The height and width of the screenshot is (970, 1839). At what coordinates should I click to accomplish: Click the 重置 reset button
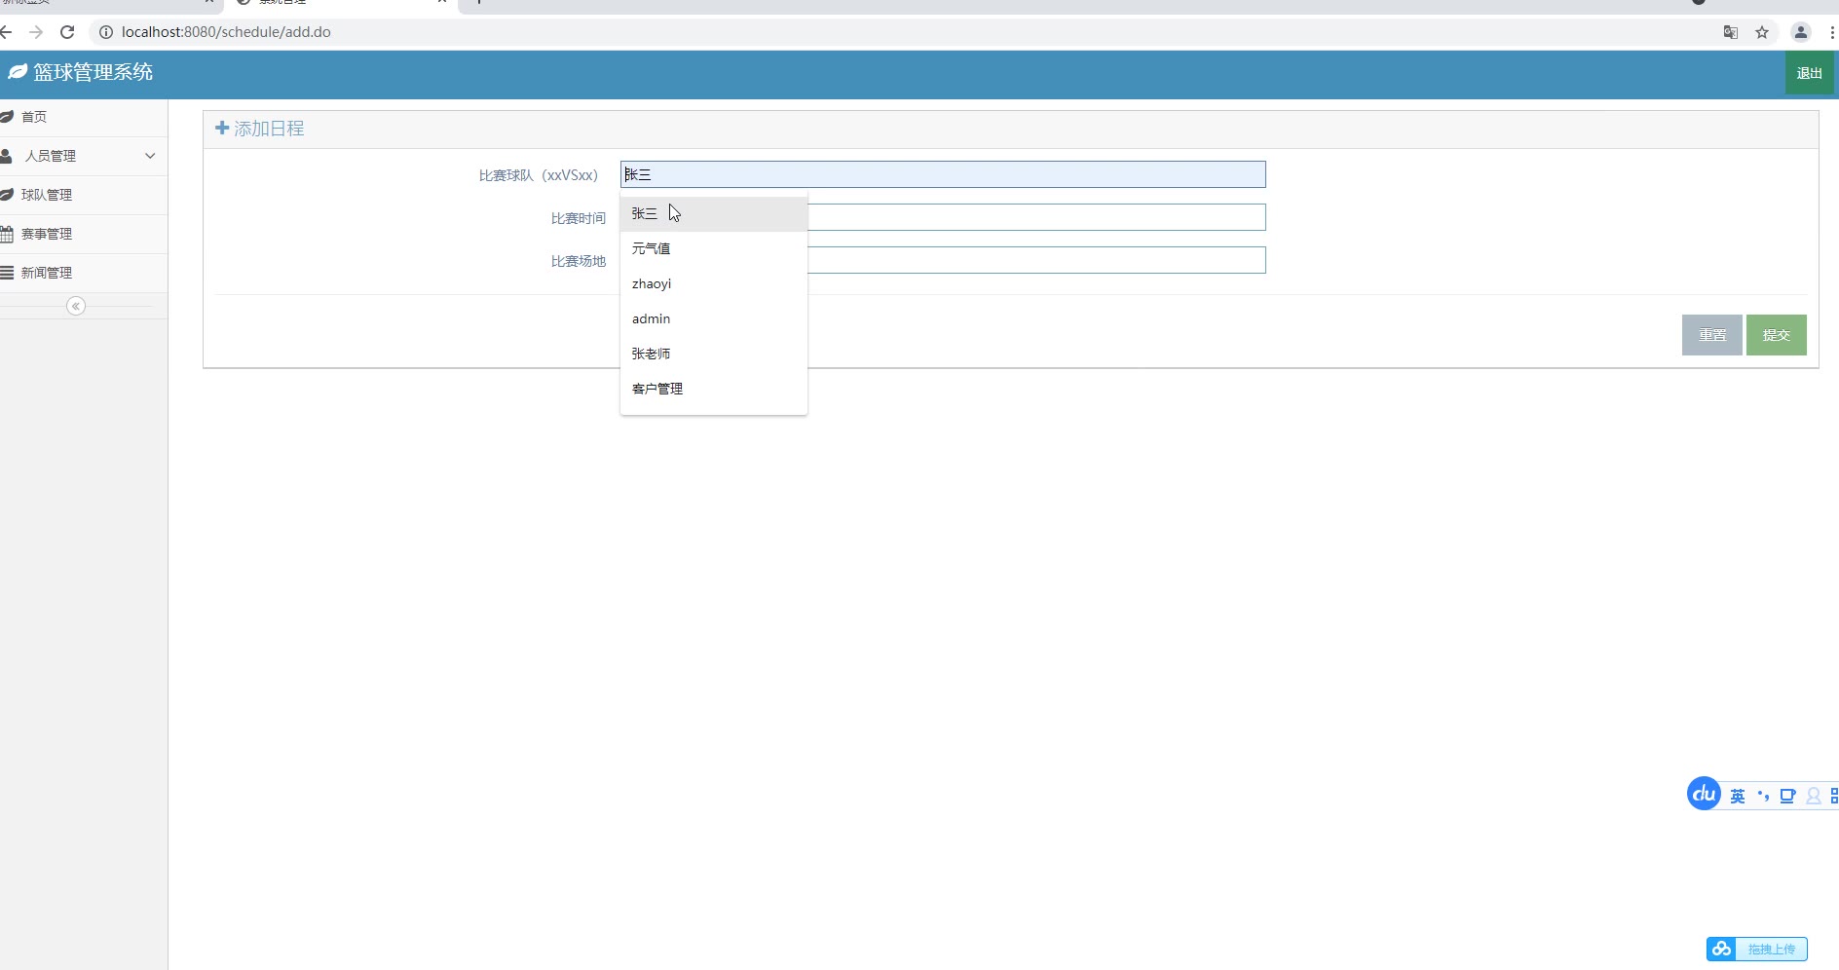pos(1712,335)
